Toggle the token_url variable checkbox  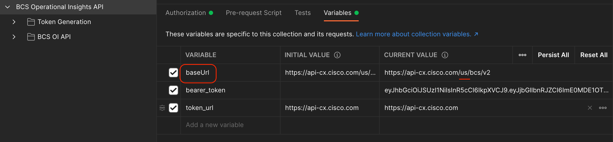point(173,108)
